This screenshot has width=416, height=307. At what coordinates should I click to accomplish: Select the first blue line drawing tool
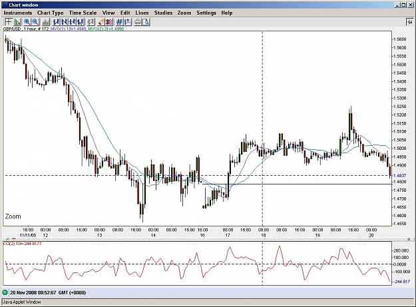57,22
